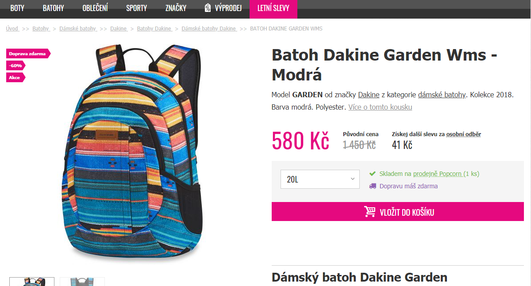Open the osobní odběr link
531x286 pixels.
pos(463,134)
